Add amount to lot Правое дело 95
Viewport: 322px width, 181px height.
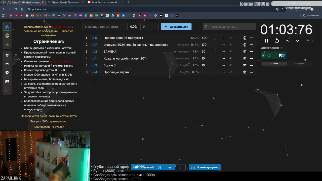[x=224, y=38]
